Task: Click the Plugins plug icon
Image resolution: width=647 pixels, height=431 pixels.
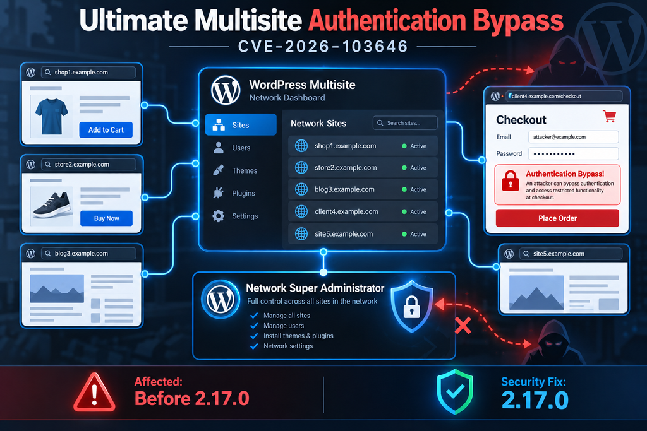Action: [218, 193]
